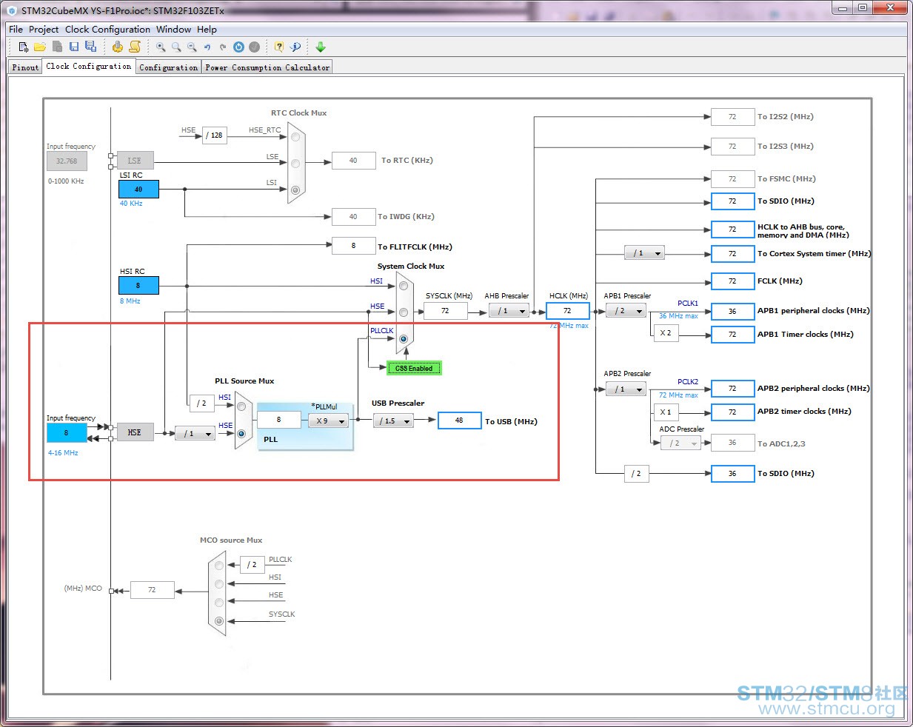Click the Best Fit zoom icon
The height and width of the screenshot is (727, 913).
[176, 47]
